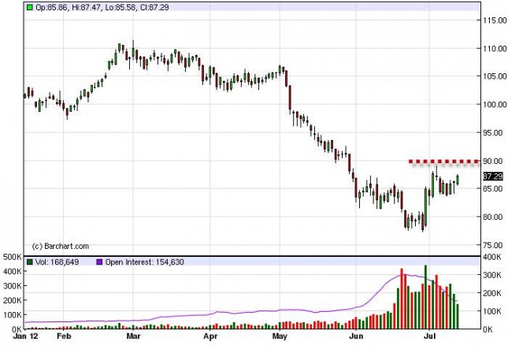The image size is (508, 349).
Task: Click the 200K right open interest axis label
Action: [492, 293]
